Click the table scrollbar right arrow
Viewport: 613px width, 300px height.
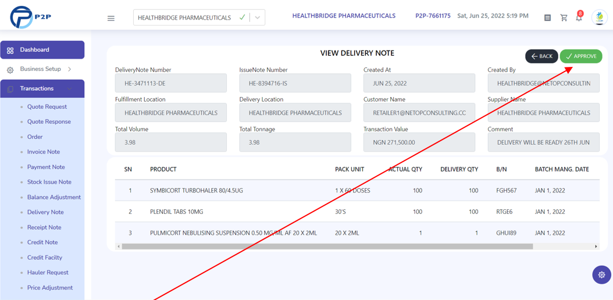pyautogui.click(x=596, y=247)
